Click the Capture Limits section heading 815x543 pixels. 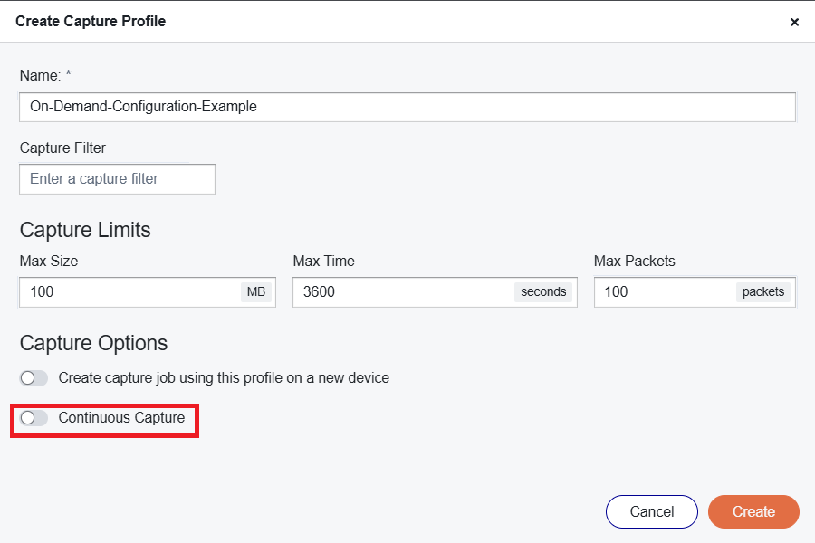point(85,230)
